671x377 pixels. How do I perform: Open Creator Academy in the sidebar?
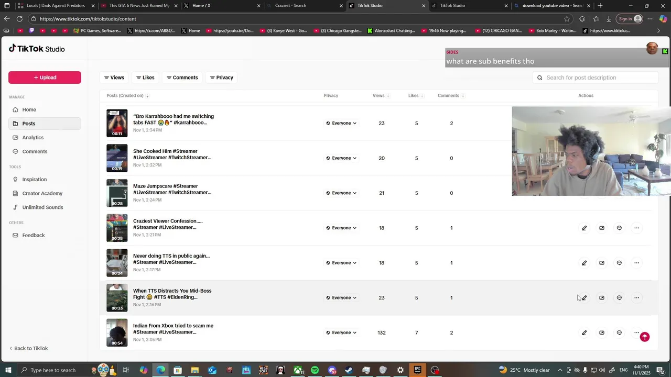click(x=45, y=193)
